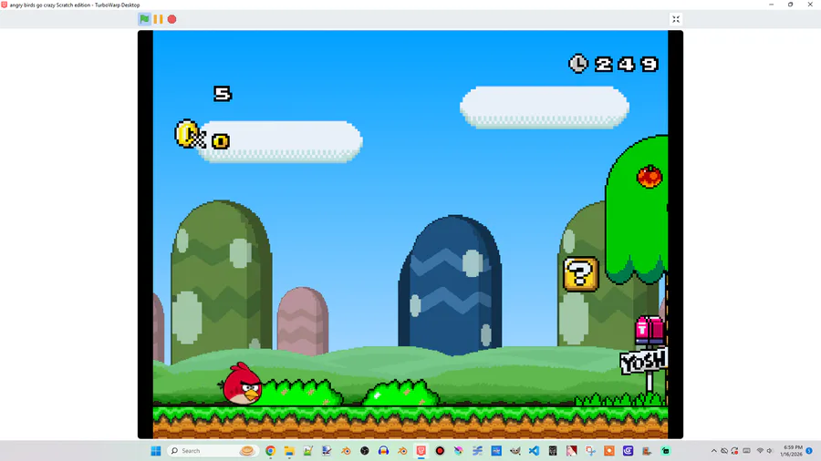
Task: Click the coin count value 0
Action: [221, 141]
